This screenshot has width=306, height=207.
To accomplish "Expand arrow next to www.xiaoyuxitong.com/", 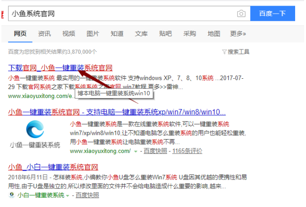I will tap(135, 151).
